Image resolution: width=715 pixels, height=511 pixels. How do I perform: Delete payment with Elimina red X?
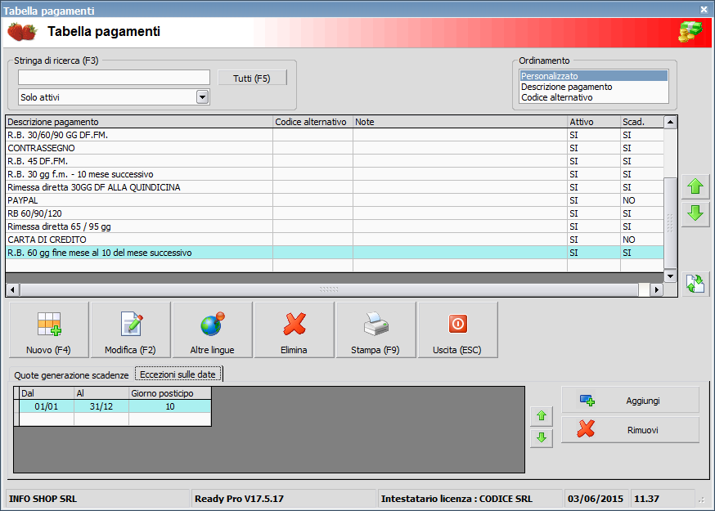(x=295, y=329)
